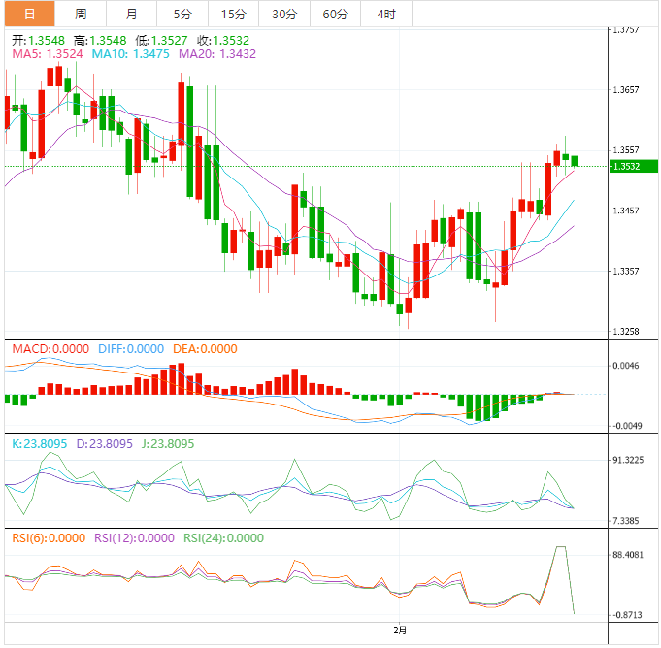The height and width of the screenshot is (648, 661).
Task: Click the MACD:0.0000 indicator label
Action: 50,349
